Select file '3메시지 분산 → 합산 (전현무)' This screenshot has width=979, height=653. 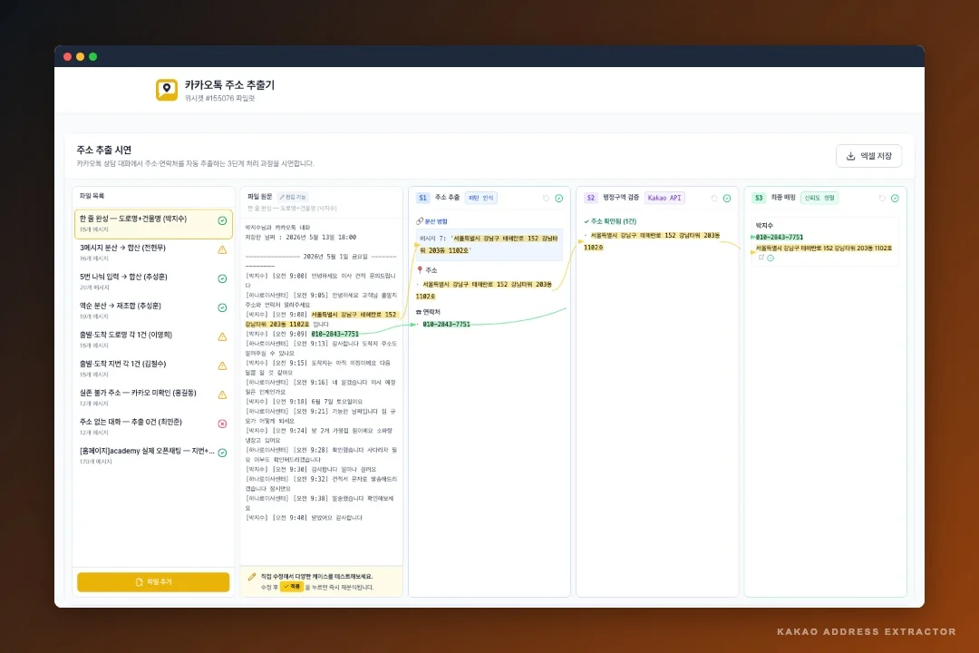[153, 252]
